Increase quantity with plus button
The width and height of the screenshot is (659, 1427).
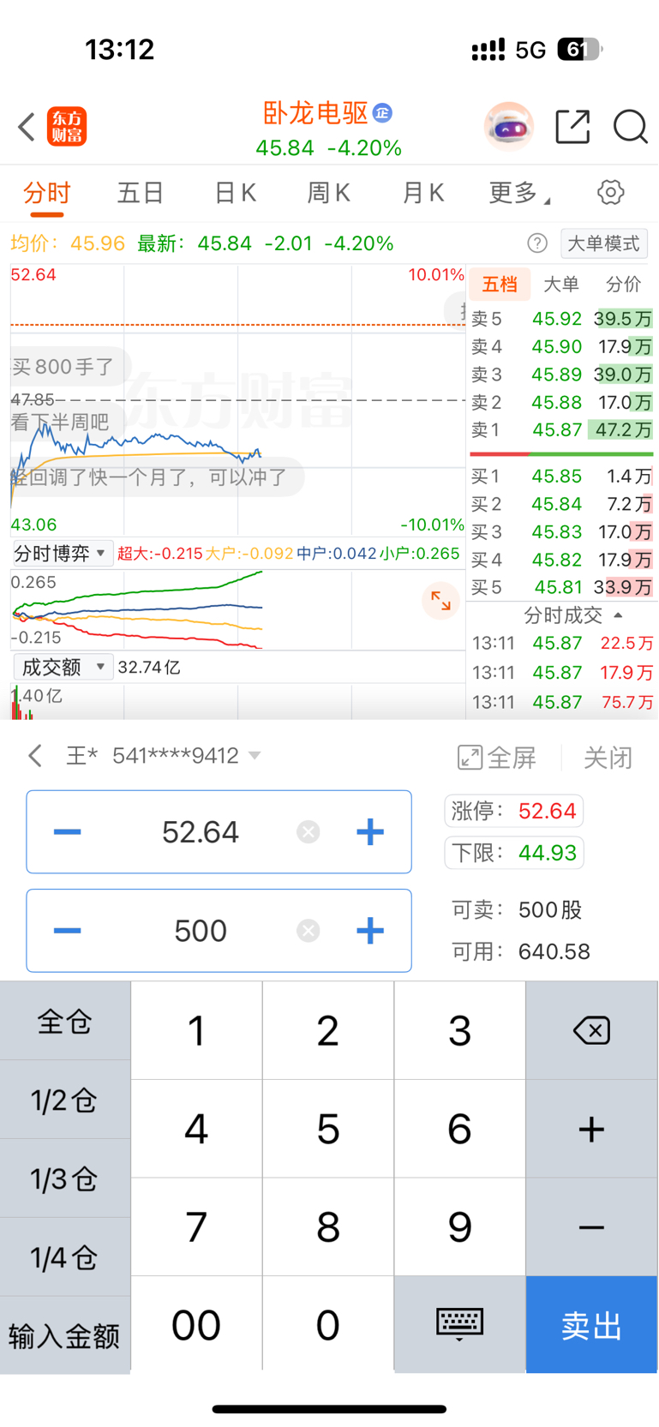tap(370, 931)
